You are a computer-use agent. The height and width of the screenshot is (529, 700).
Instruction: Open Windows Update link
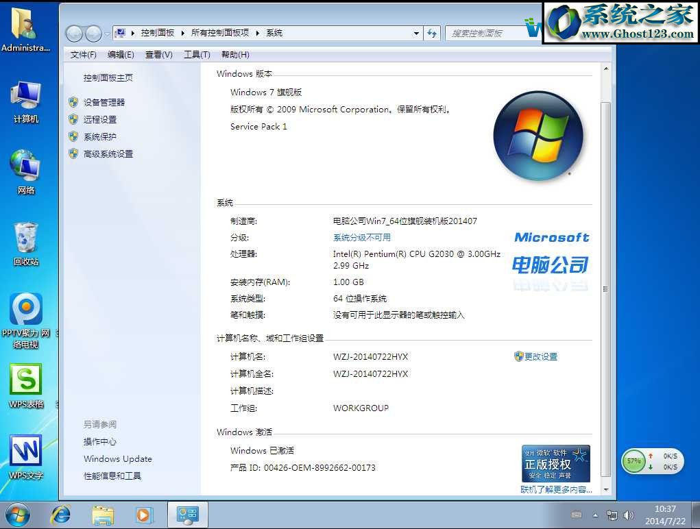(118, 458)
